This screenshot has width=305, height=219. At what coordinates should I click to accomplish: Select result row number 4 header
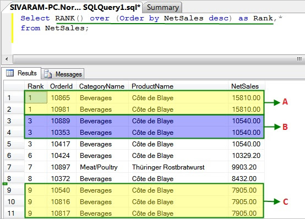click(14, 132)
